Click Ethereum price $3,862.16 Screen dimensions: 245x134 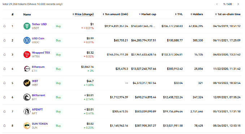(87, 67)
